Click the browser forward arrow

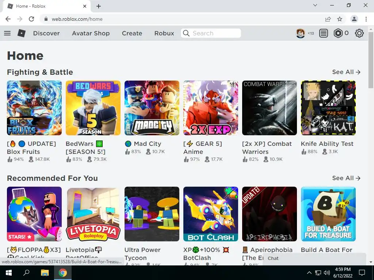20,19
